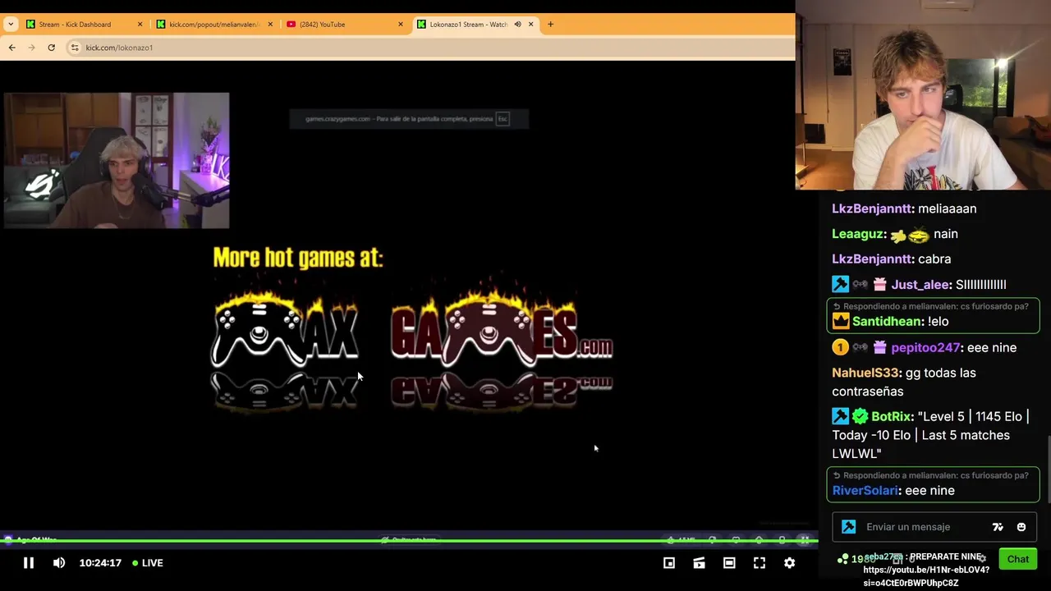Screen dimensions: 1051x591
Task: Close the Stream - Kick Dashboard tab
Action: [x=140, y=25]
